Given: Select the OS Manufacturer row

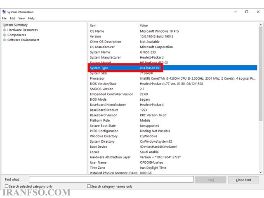Looking at the screenshot, I should 173,47.
